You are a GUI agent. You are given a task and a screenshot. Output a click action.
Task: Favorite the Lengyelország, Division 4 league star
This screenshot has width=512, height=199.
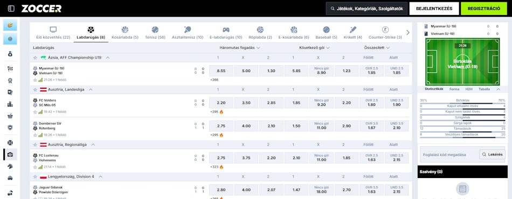35,176
